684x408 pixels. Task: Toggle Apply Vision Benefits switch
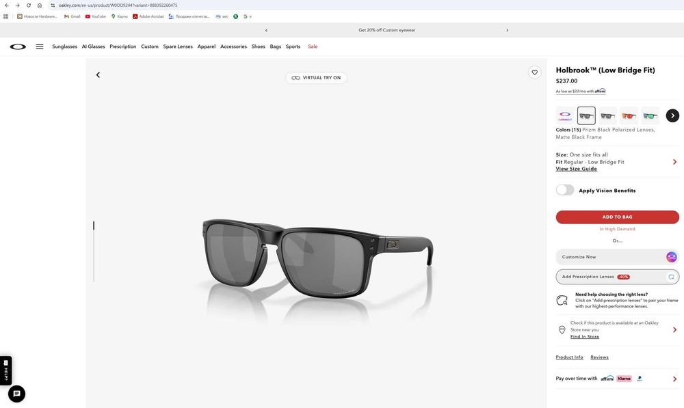tap(565, 190)
